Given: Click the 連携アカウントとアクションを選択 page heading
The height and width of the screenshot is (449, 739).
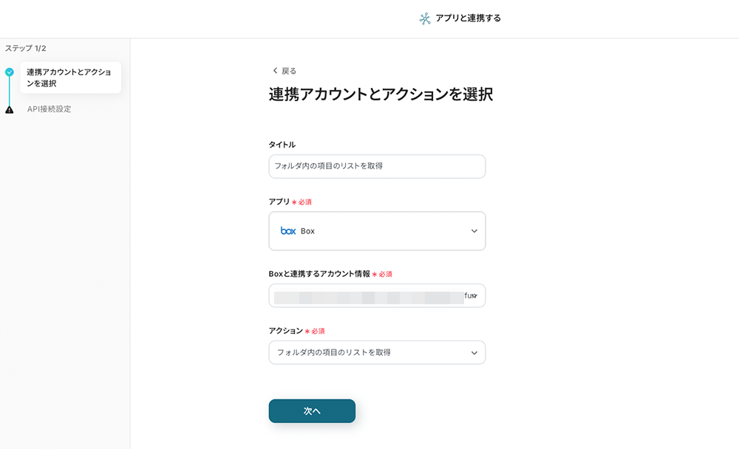Looking at the screenshot, I should tap(381, 95).
